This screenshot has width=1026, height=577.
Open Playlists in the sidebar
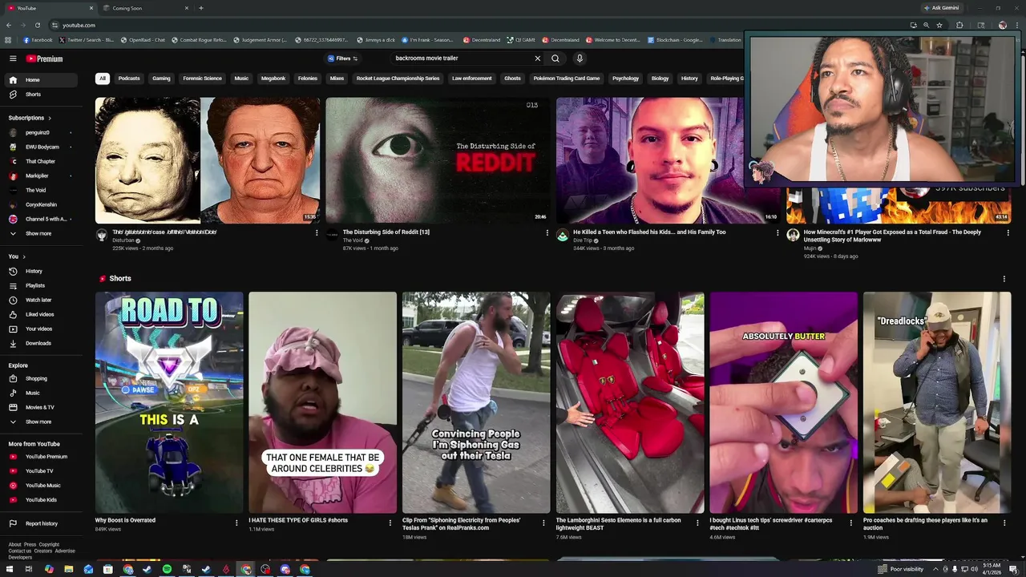pos(40,285)
